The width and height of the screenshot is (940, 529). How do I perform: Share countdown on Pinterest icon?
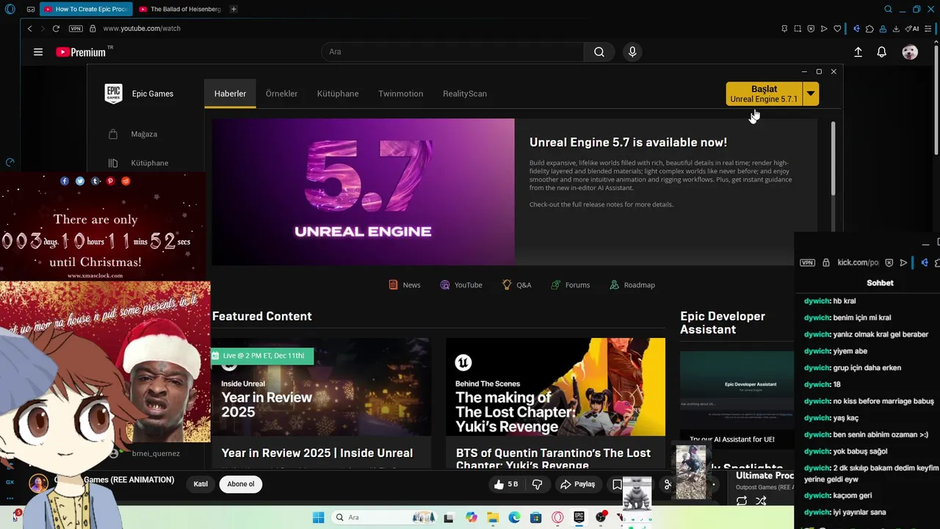[x=110, y=181]
